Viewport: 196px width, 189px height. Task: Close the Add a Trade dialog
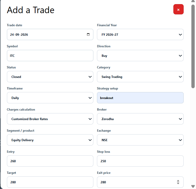click(178, 9)
